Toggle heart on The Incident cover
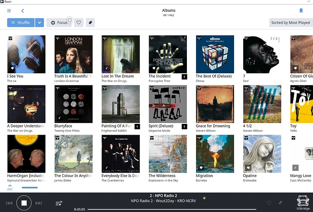This screenshot has height=212, width=313. 154,68
